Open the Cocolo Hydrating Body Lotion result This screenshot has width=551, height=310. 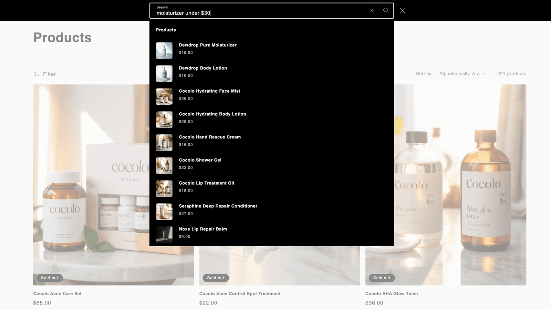pyautogui.click(x=272, y=120)
